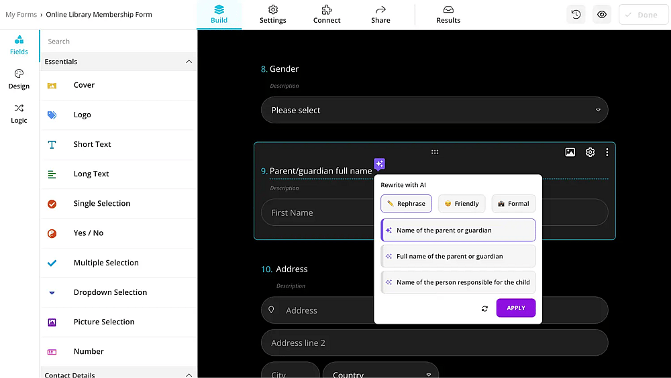The height and width of the screenshot is (378, 671).
Task: Click the Search fields input
Action: 119,42
